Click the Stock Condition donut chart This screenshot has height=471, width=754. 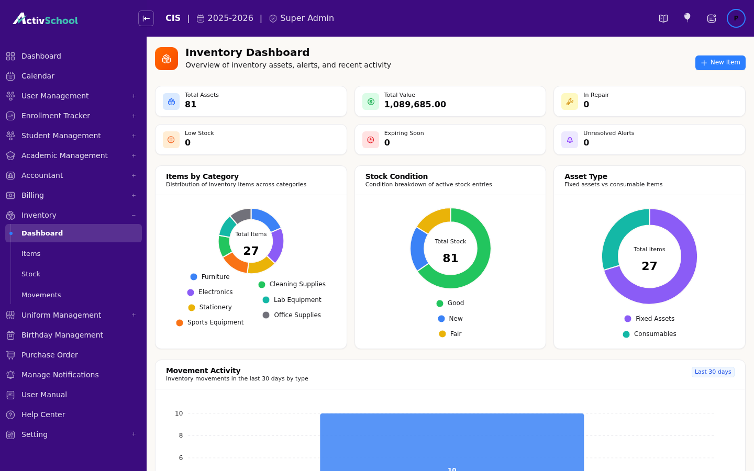(450, 249)
